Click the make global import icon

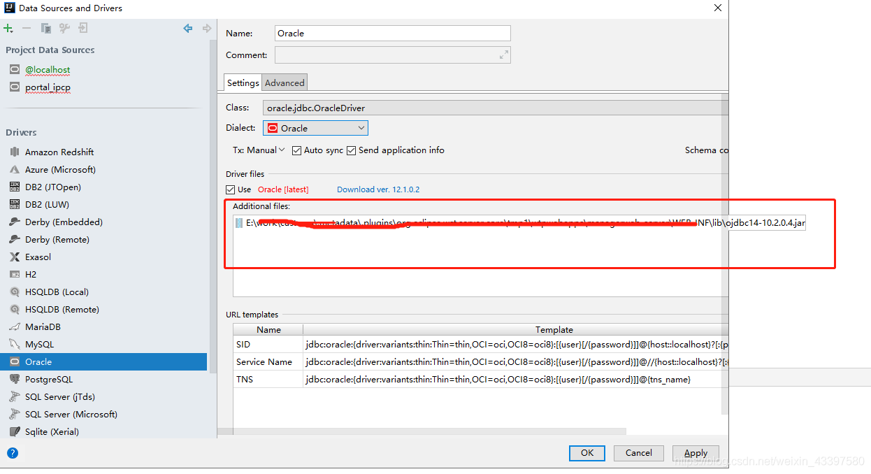point(83,29)
